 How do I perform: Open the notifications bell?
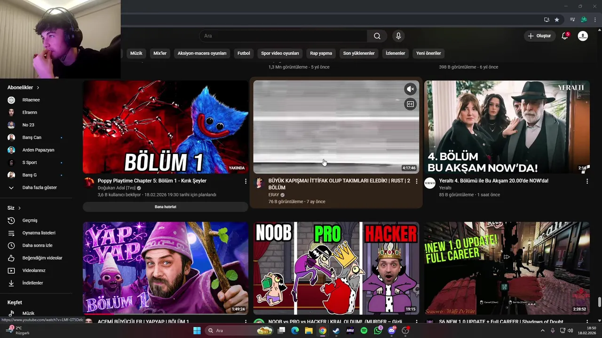click(x=565, y=36)
